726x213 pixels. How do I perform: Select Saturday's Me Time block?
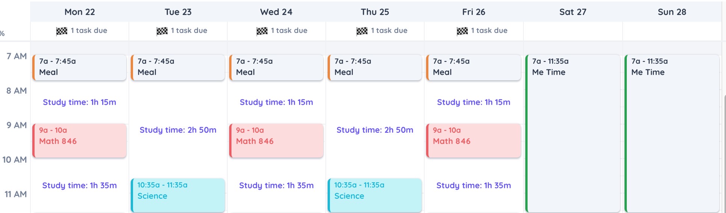[x=572, y=133]
